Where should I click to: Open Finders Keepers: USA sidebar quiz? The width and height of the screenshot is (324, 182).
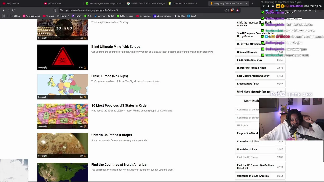[x=250, y=60]
